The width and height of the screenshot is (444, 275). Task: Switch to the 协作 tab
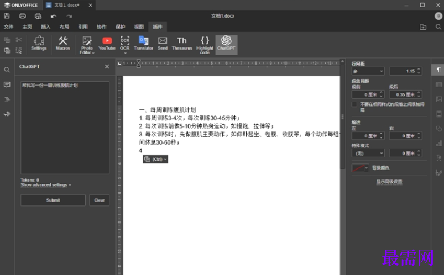[x=101, y=27]
